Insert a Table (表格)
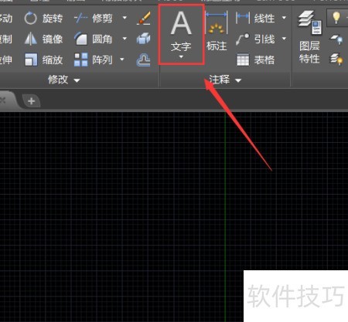 (255, 59)
